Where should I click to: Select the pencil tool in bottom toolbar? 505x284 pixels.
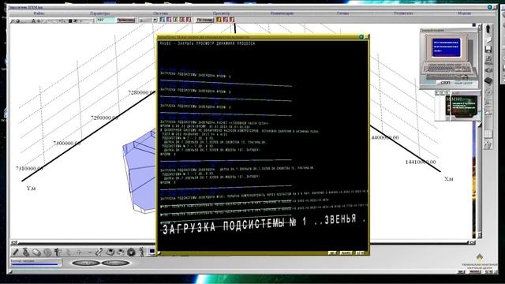tap(16, 252)
